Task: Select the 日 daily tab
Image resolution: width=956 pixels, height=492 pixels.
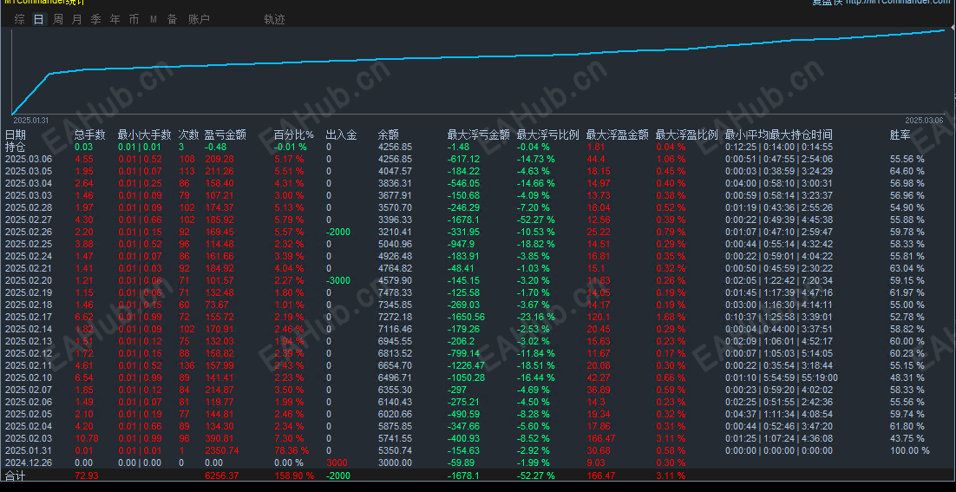Action: click(38, 19)
